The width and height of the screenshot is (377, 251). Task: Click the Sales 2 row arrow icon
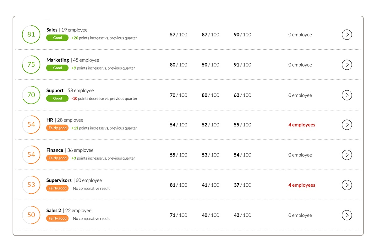coord(347,215)
